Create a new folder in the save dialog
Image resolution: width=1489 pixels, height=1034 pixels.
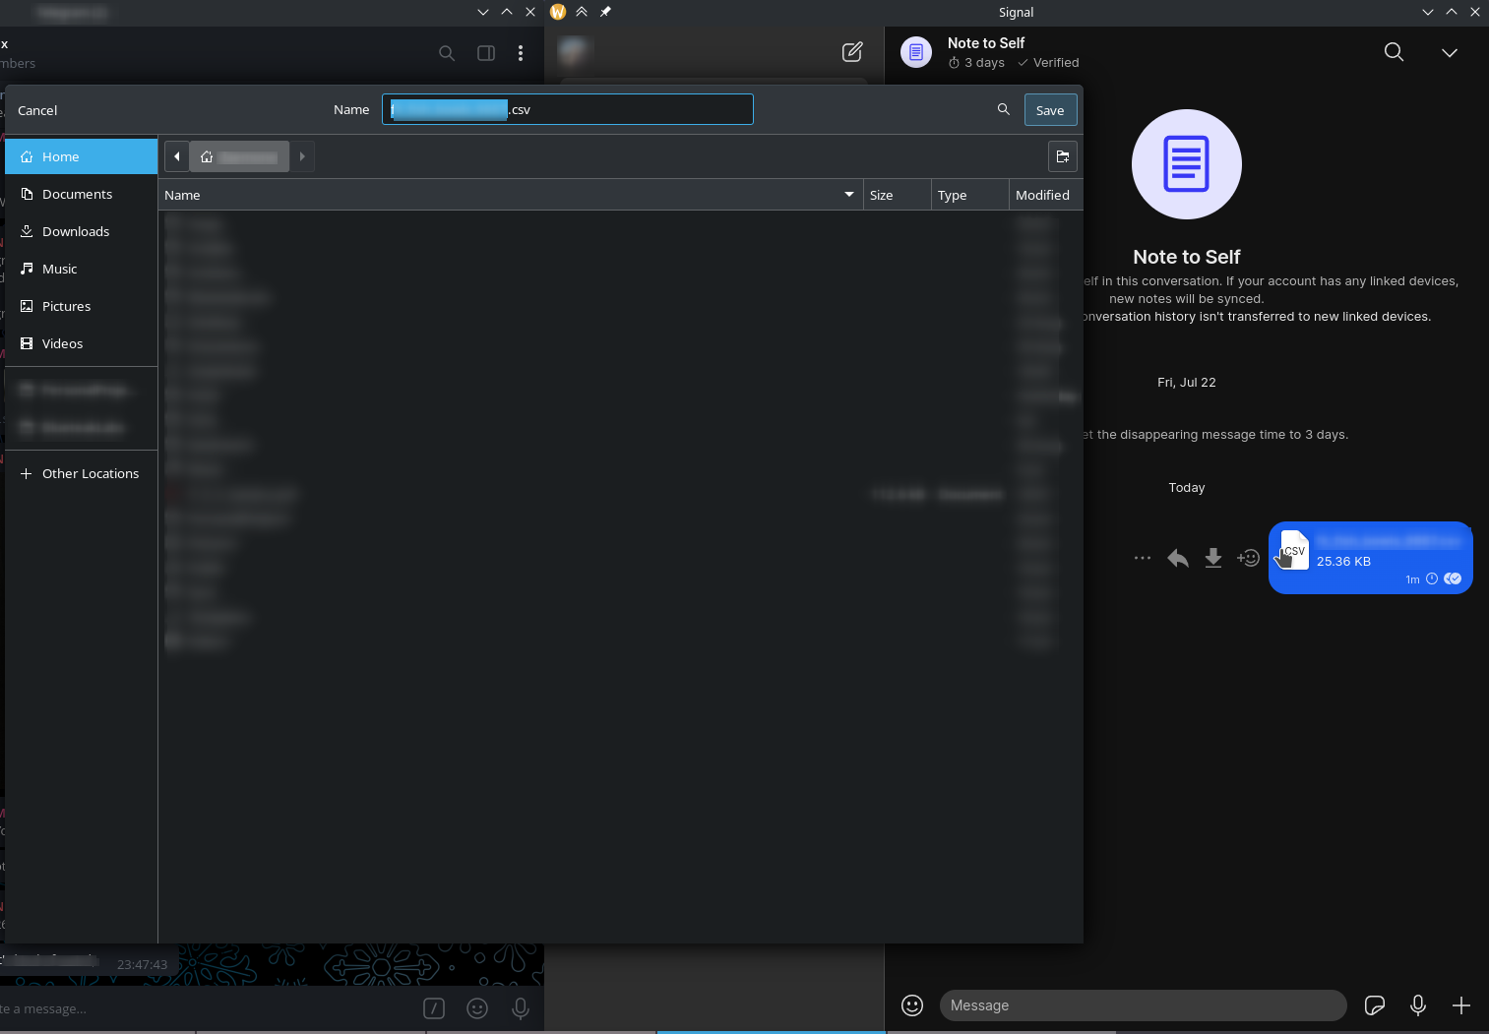point(1062,156)
